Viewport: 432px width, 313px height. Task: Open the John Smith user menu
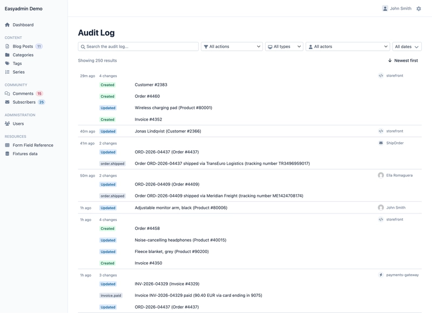coord(397,9)
